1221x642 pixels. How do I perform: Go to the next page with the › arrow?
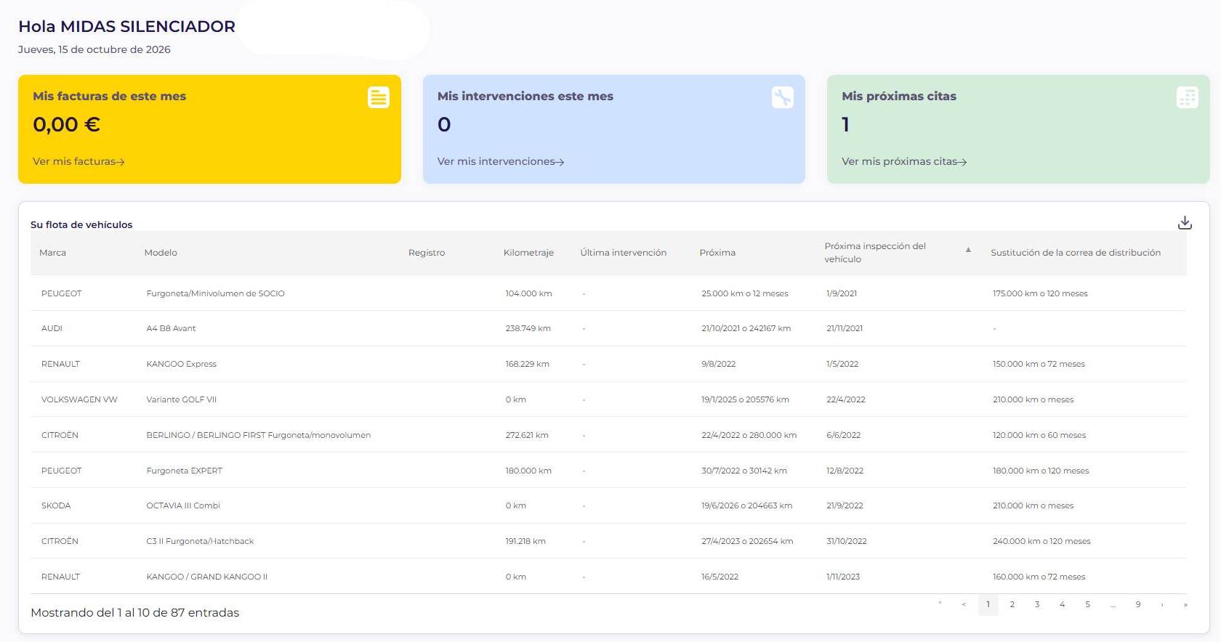pyautogui.click(x=1162, y=604)
